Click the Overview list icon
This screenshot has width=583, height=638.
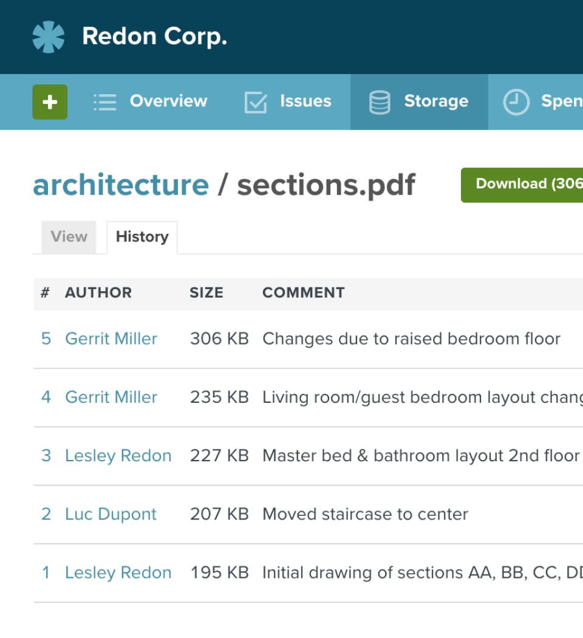105,102
